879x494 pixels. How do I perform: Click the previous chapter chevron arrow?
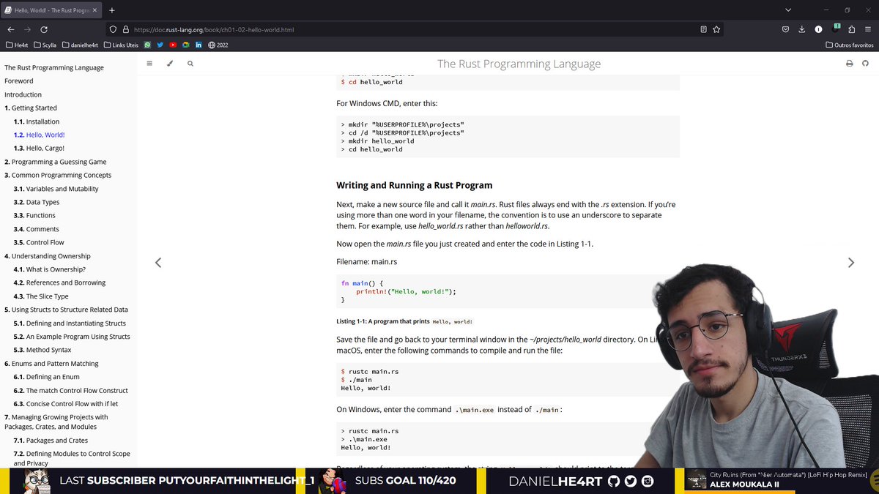coord(158,262)
